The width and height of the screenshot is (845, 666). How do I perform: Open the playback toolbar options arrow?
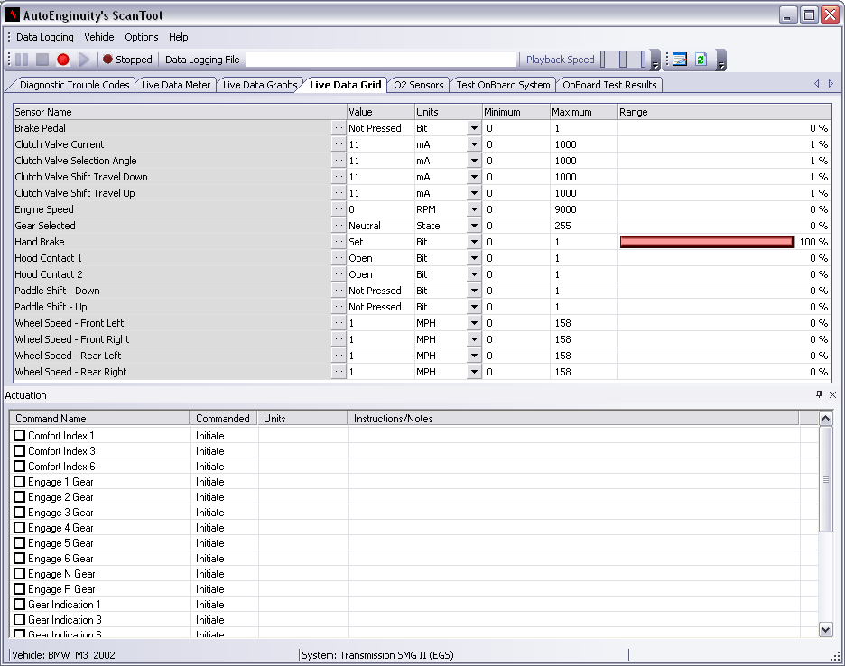click(655, 60)
